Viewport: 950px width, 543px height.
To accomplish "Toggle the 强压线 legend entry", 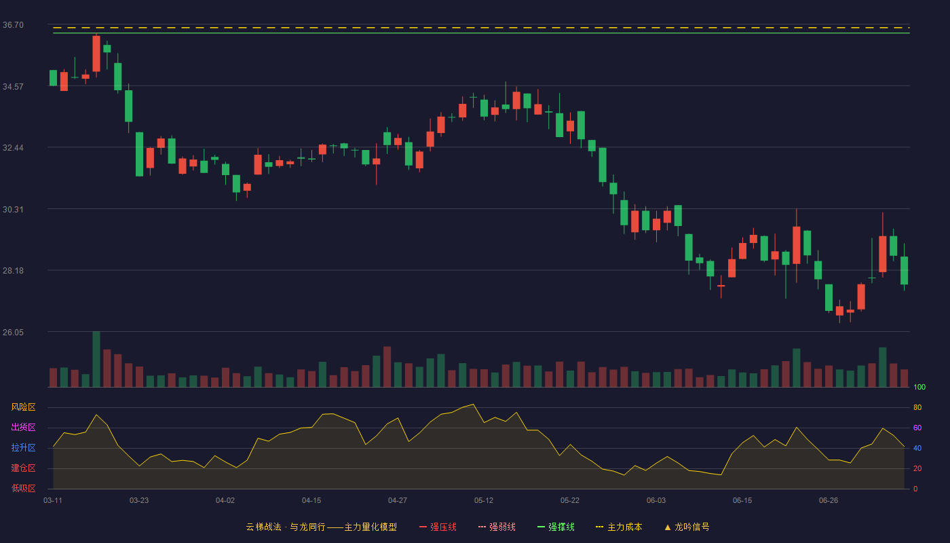I will pos(438,527).
